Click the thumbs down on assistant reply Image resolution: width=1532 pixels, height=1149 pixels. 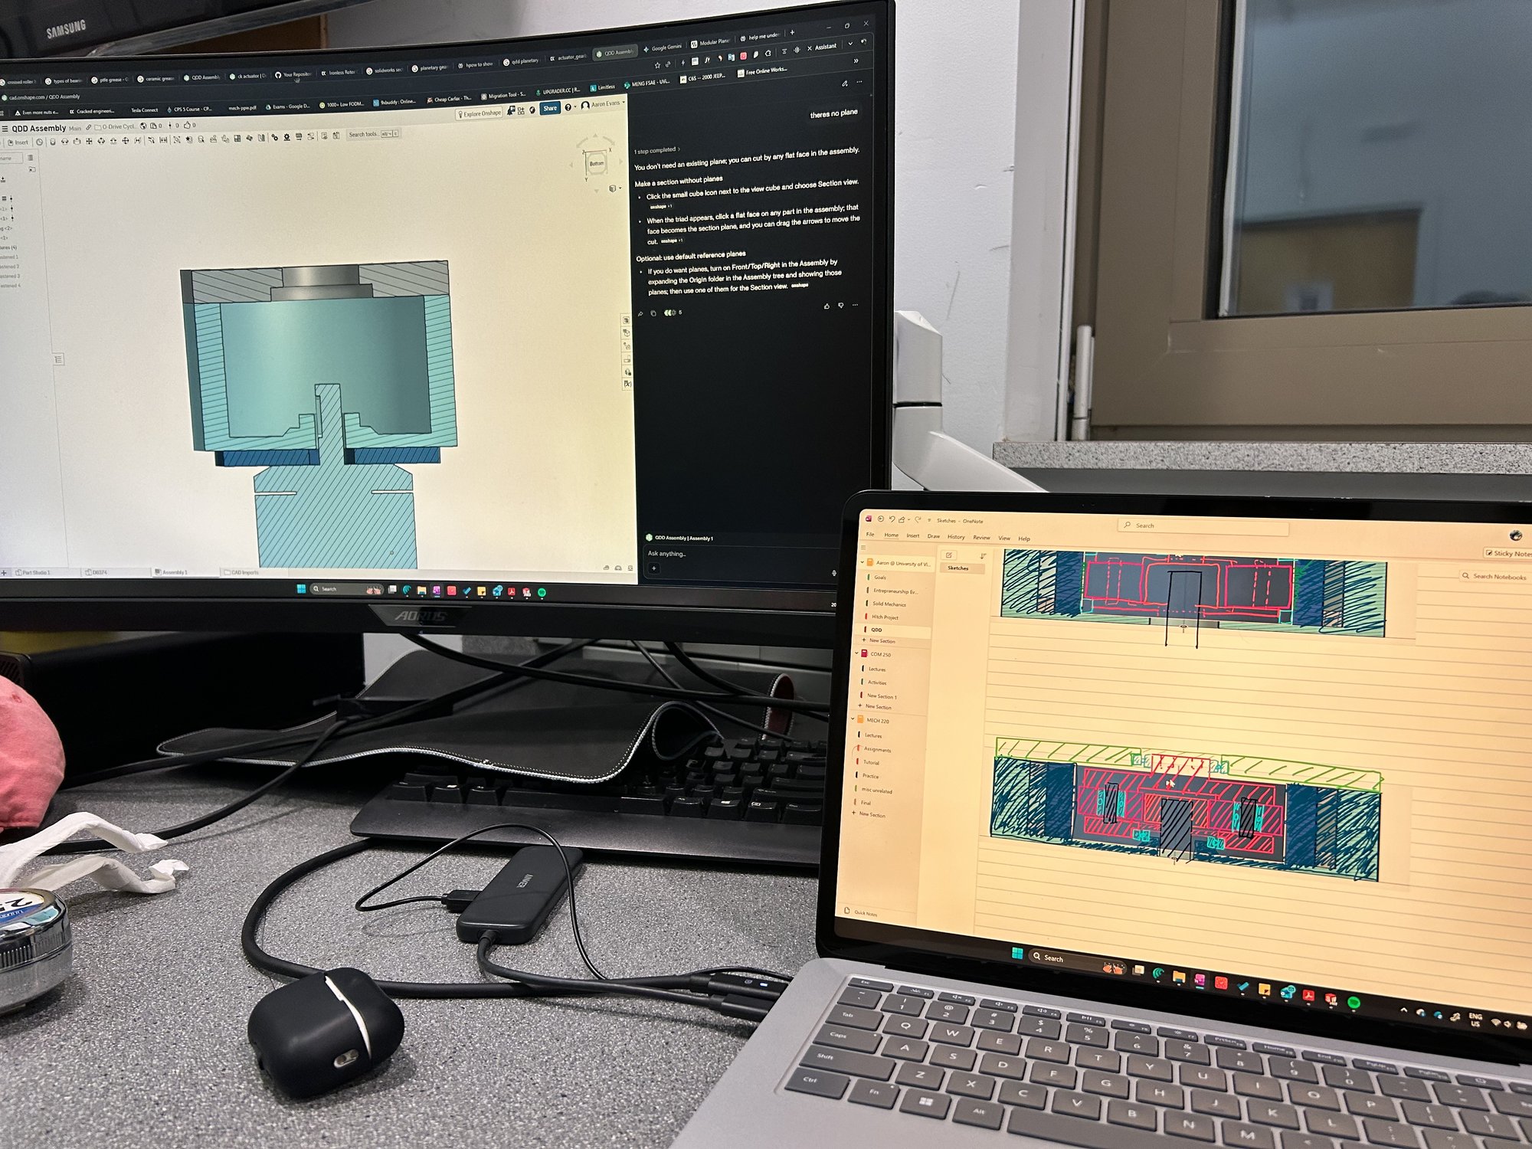841,305
